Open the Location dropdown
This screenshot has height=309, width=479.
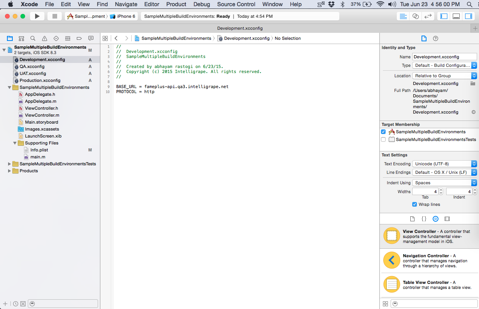pyautogui.click(x=445, y=76)
